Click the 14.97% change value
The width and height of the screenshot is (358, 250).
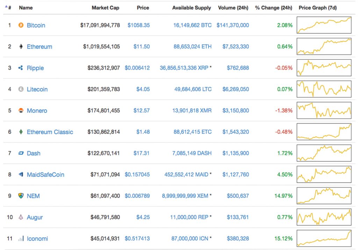(283, 196)
